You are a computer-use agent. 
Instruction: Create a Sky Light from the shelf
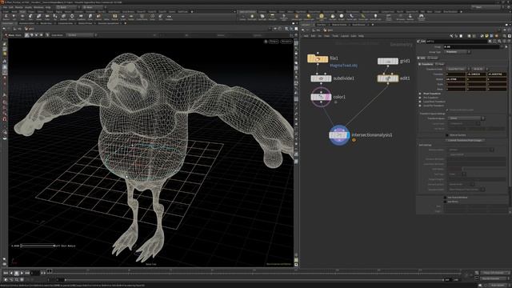click(x=333, y=17)
